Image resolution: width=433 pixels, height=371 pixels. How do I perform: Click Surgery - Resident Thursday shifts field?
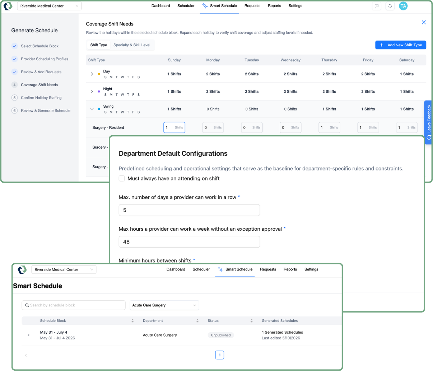tap(329, 127)
